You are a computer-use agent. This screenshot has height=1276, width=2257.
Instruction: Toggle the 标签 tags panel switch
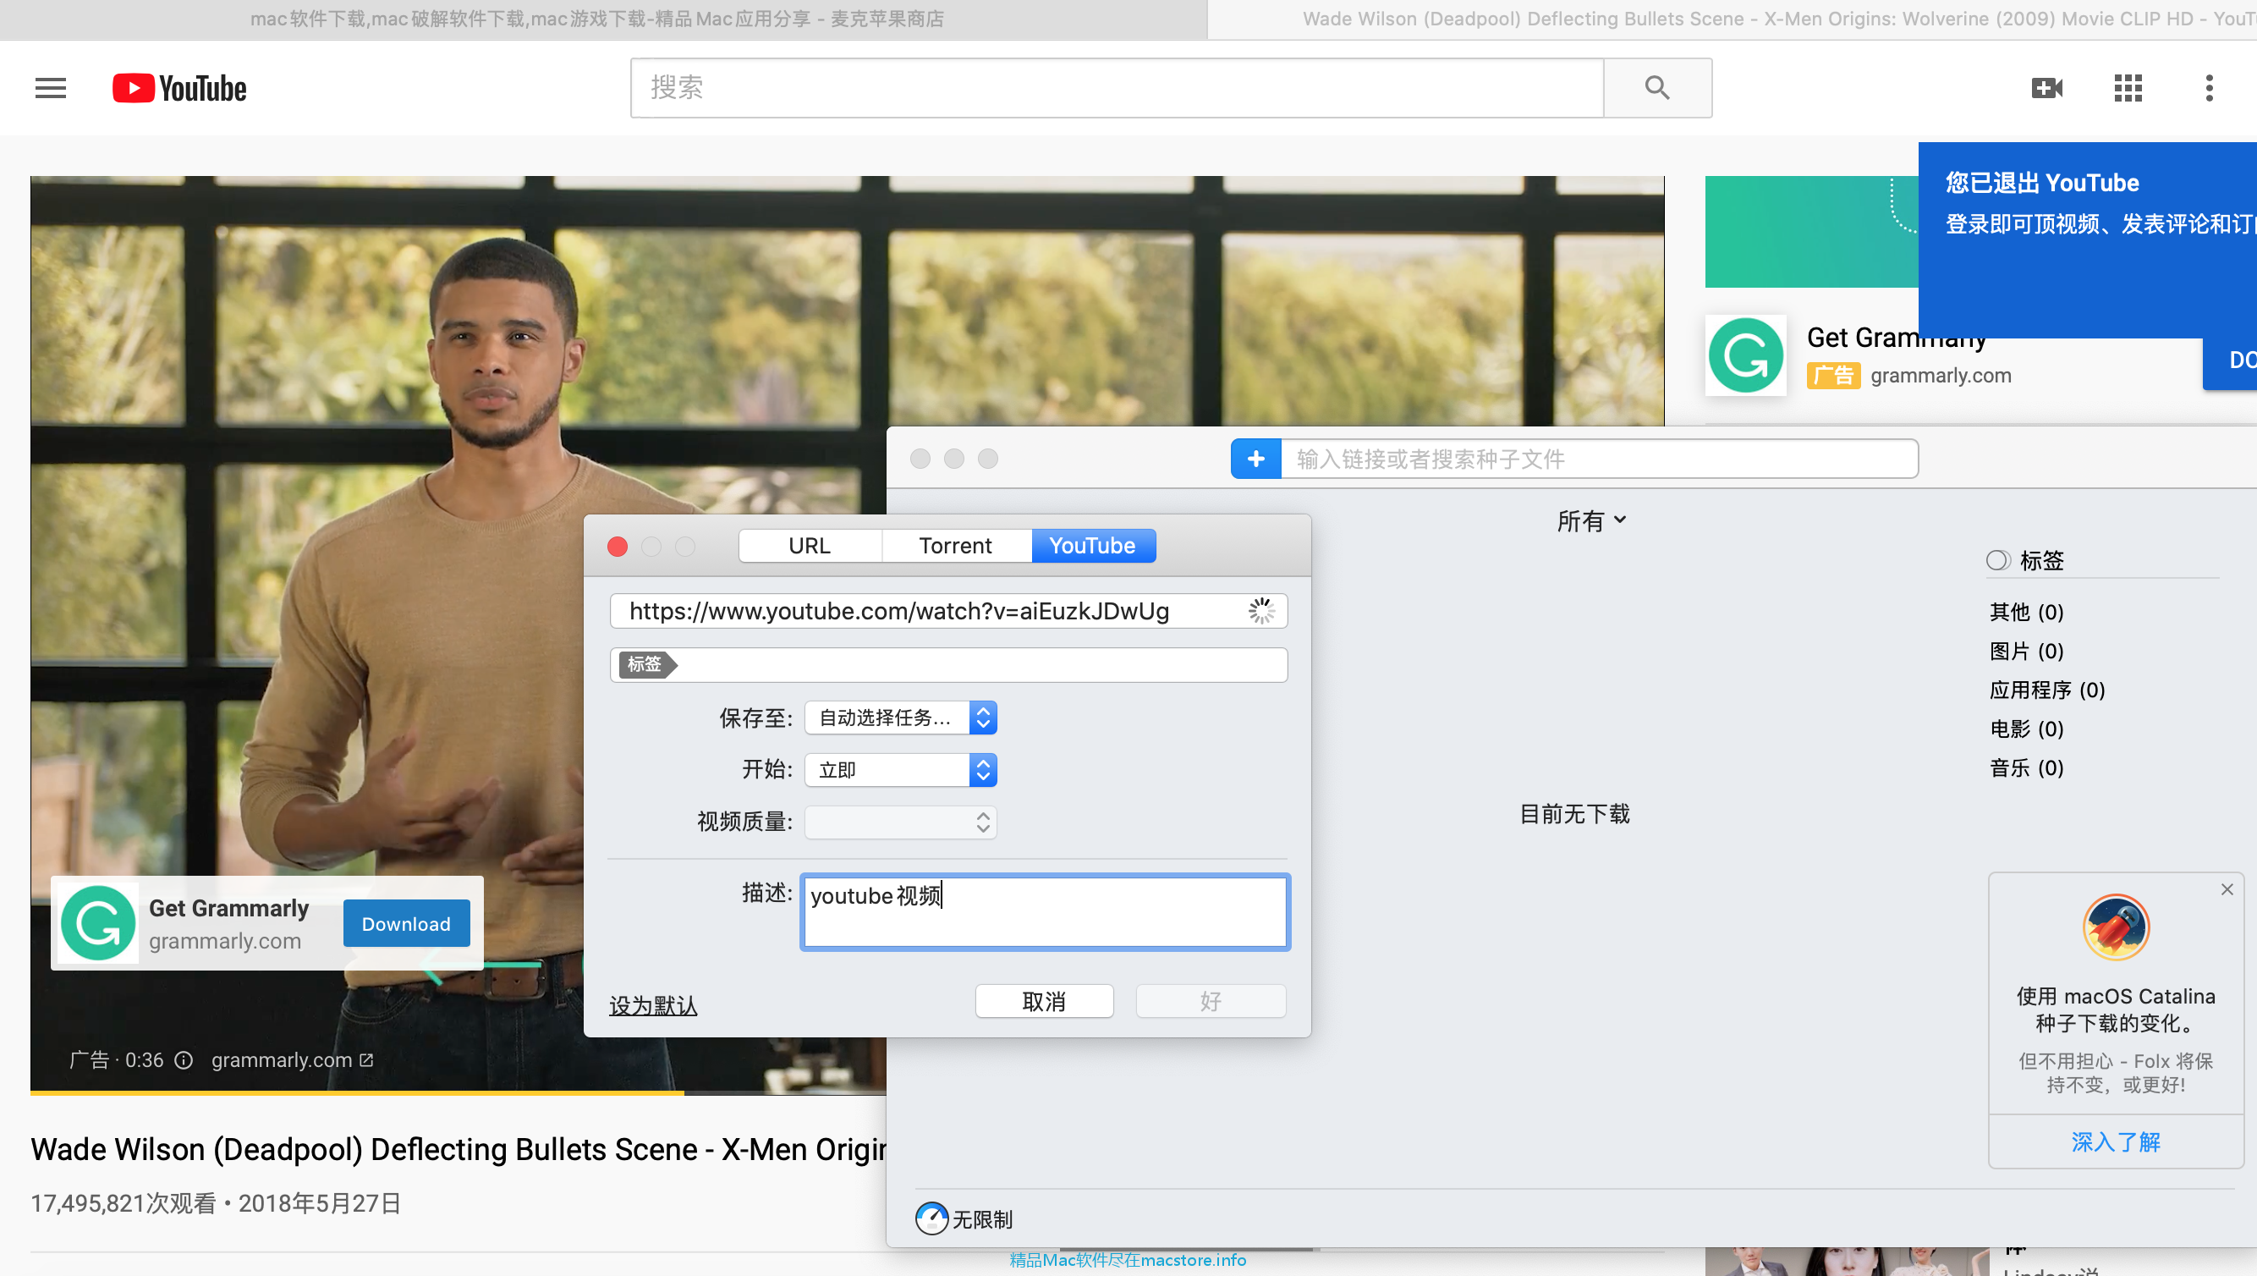click(1997, 560)
